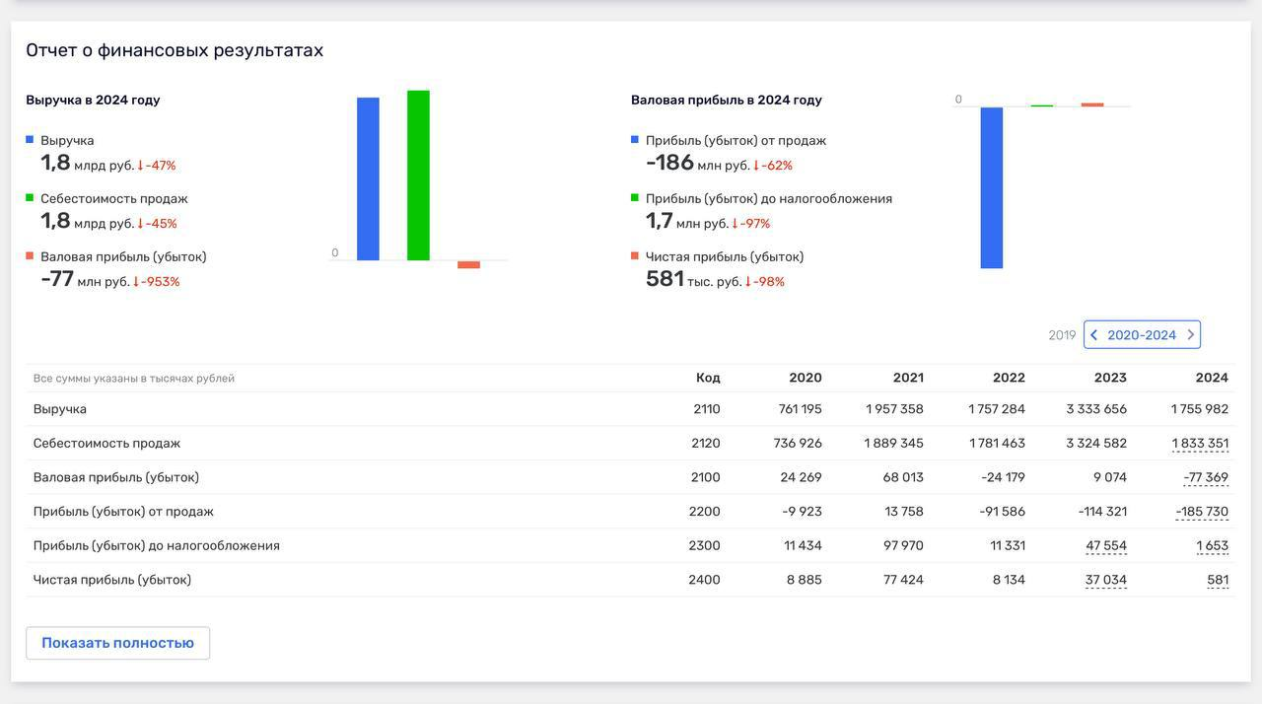Click the left chevron in year range selector

(x=1094, y=335)
